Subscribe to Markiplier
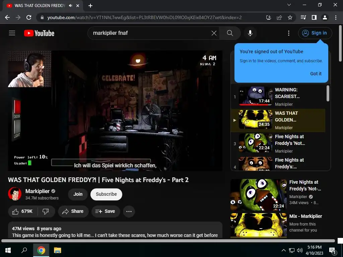This screenshot has height=257, width=343. tap(106, 194)
